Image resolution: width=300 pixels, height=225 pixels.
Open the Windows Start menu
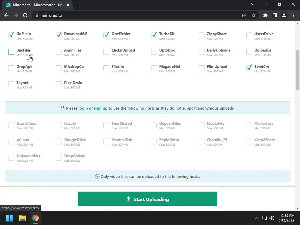[9, 218]
